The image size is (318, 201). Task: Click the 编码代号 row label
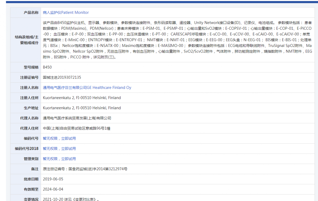coord(31,138)
